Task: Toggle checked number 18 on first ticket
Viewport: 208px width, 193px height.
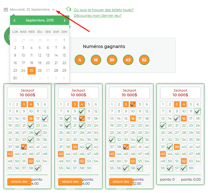Action: (x=45, y=118)
